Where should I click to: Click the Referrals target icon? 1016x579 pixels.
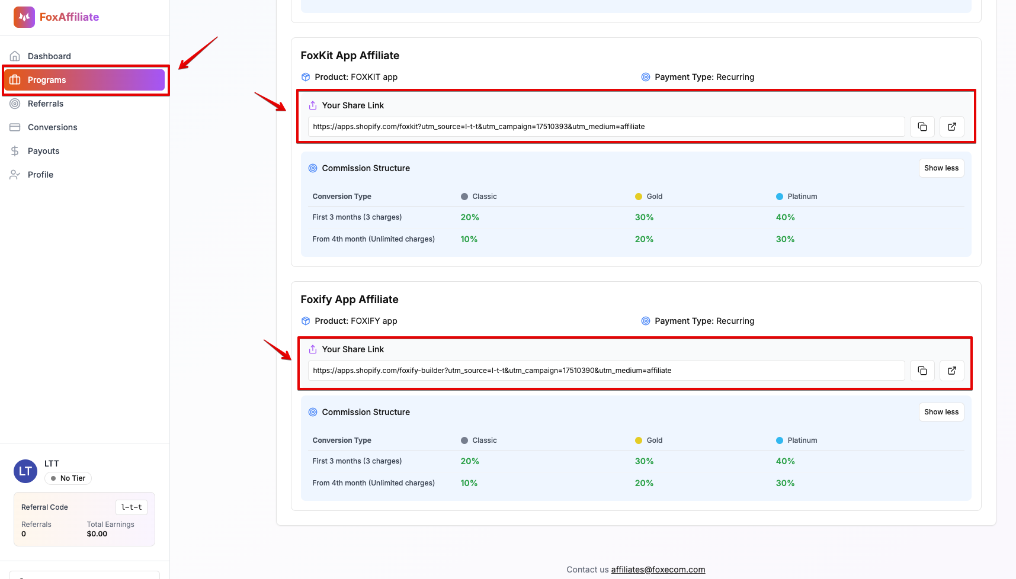coord(15,104)
